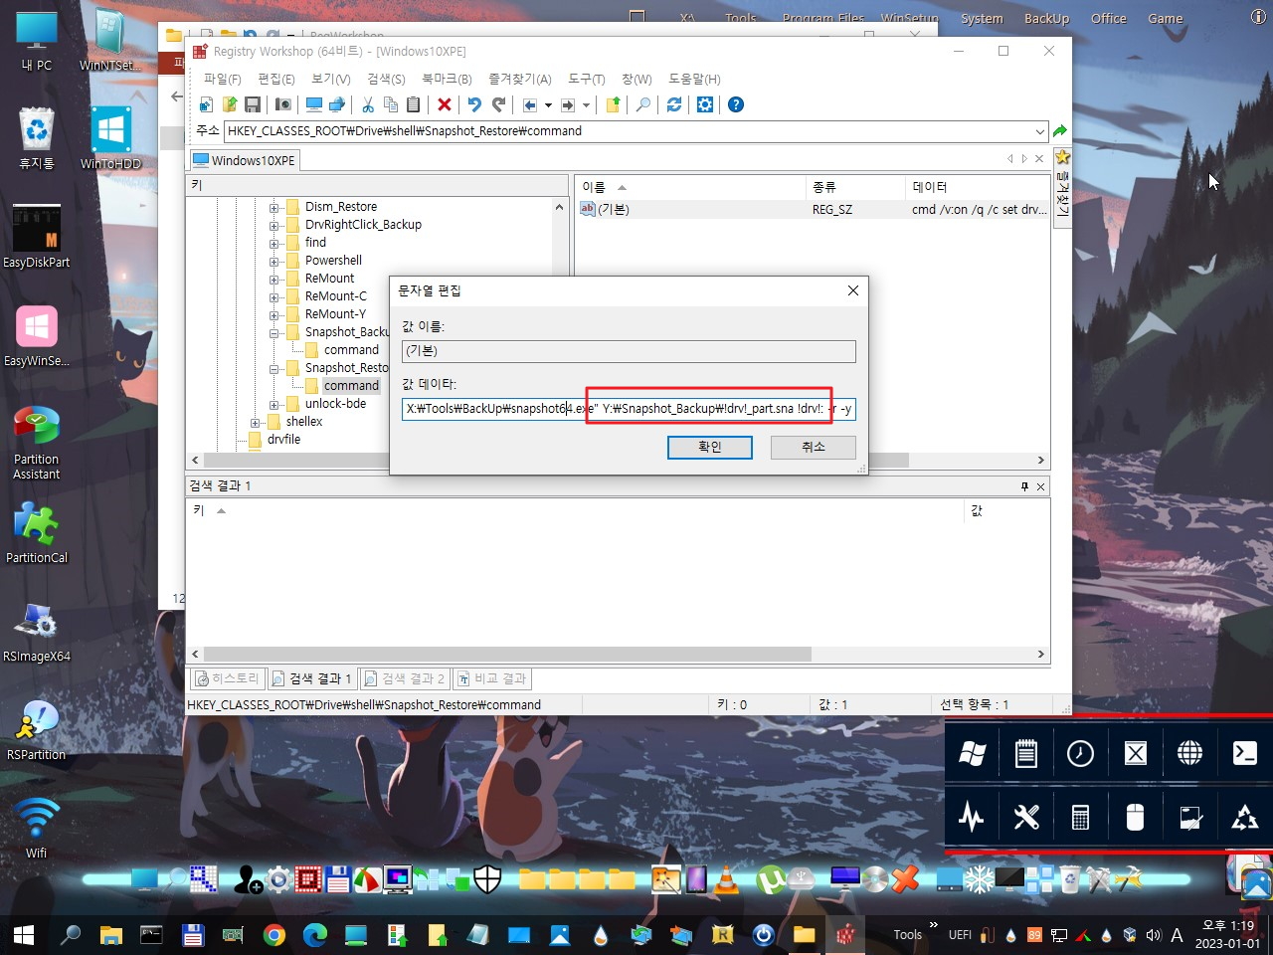
Task: Expand the shellex tree node
Action: (x=255, y=422)
